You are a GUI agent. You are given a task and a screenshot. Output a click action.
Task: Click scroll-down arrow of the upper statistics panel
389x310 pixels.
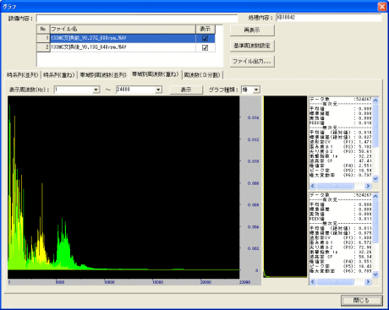(375, 178)
